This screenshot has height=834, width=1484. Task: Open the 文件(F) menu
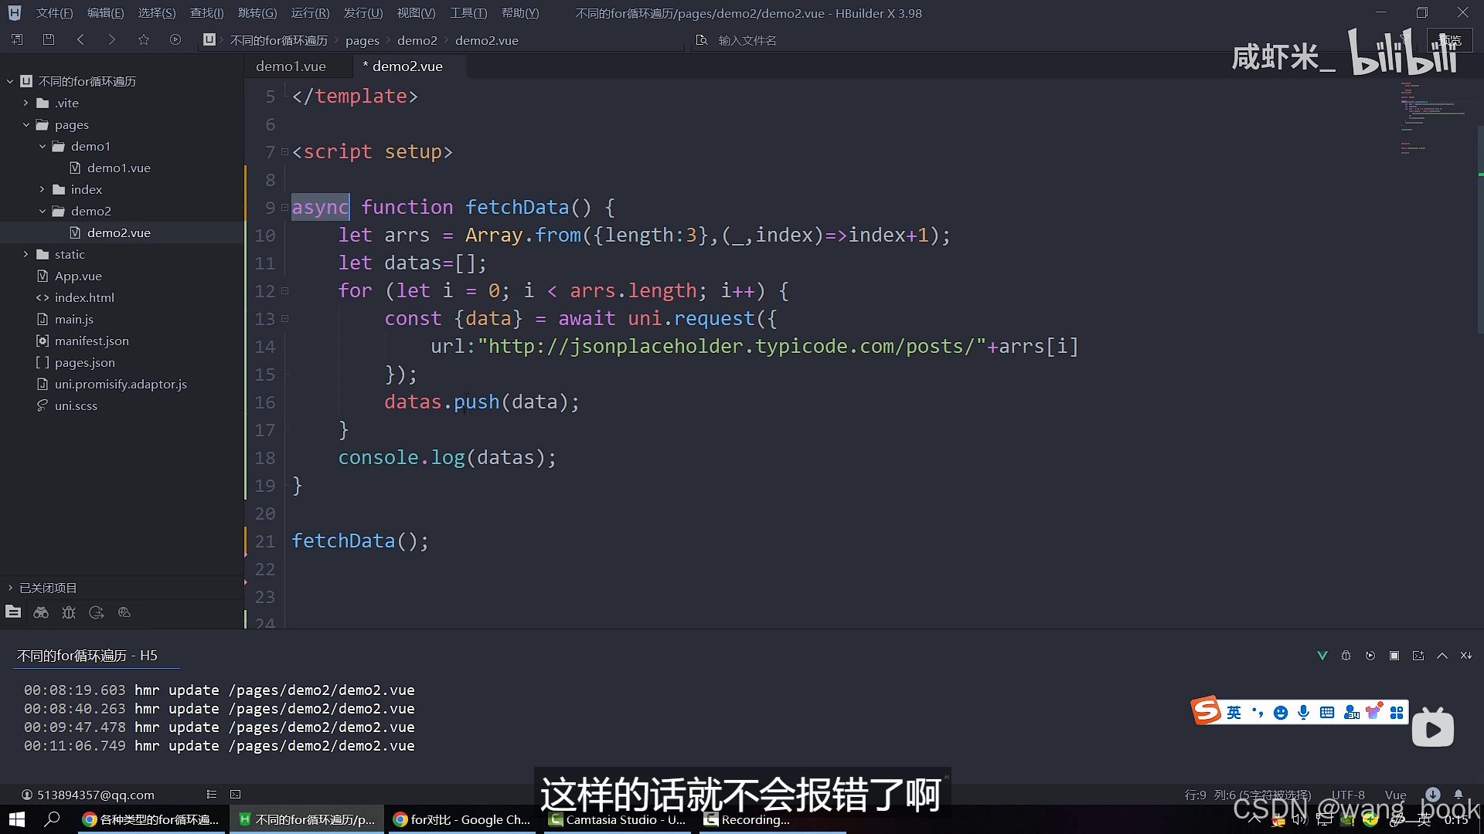54,13
